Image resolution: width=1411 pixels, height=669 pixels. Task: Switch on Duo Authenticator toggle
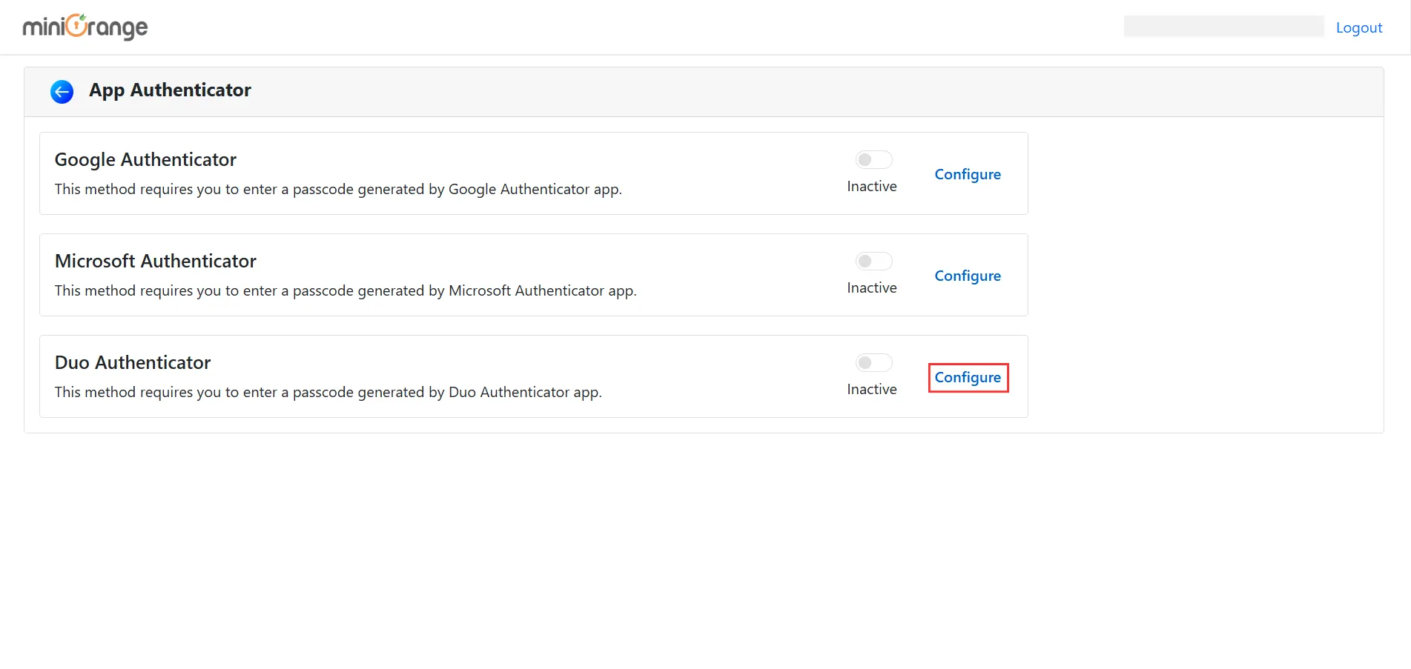click(873, 362)
